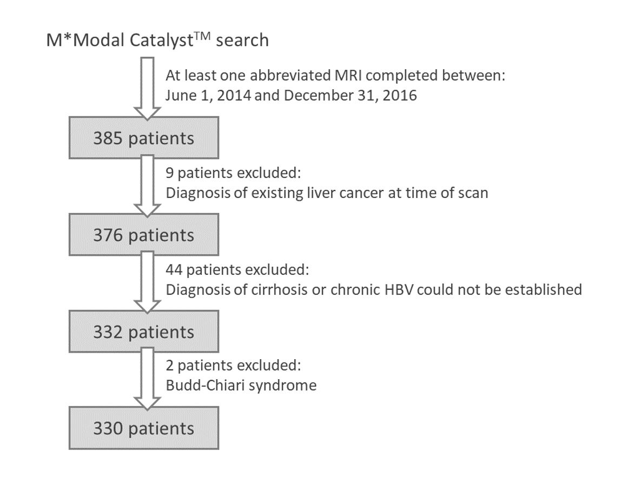Image resolution: width=628 pixels, height=496 pixels.
Task: Click the "At least one abbreviated MRI" text line
Action: click(x=335, y=76)
